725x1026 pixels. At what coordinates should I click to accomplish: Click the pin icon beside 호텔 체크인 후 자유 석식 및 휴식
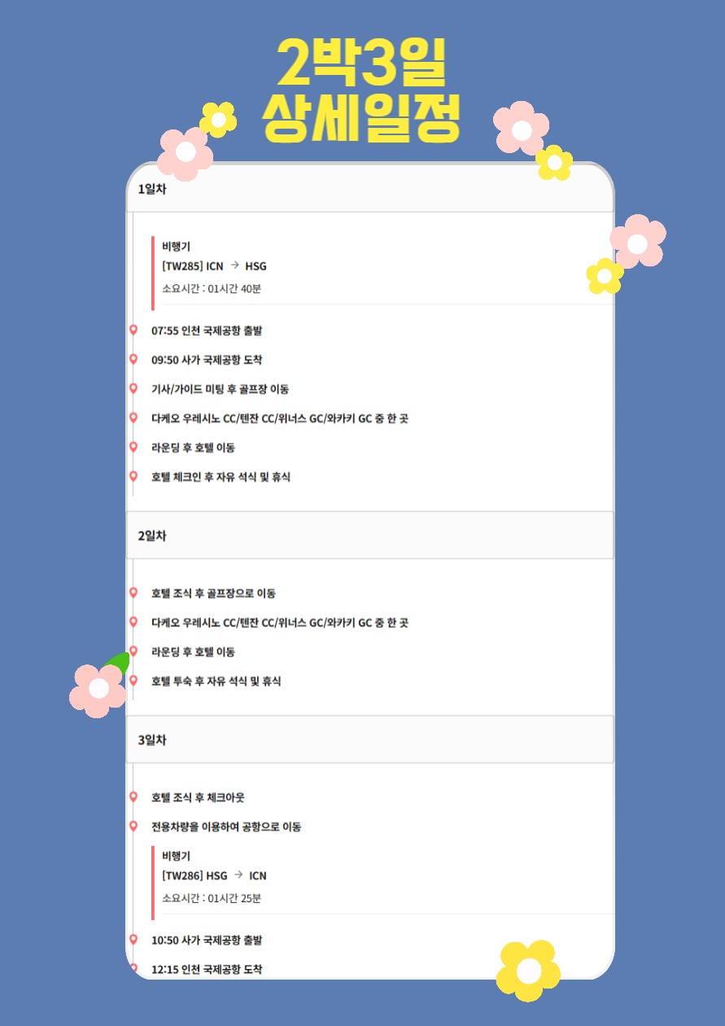click(x=133, y=477)
